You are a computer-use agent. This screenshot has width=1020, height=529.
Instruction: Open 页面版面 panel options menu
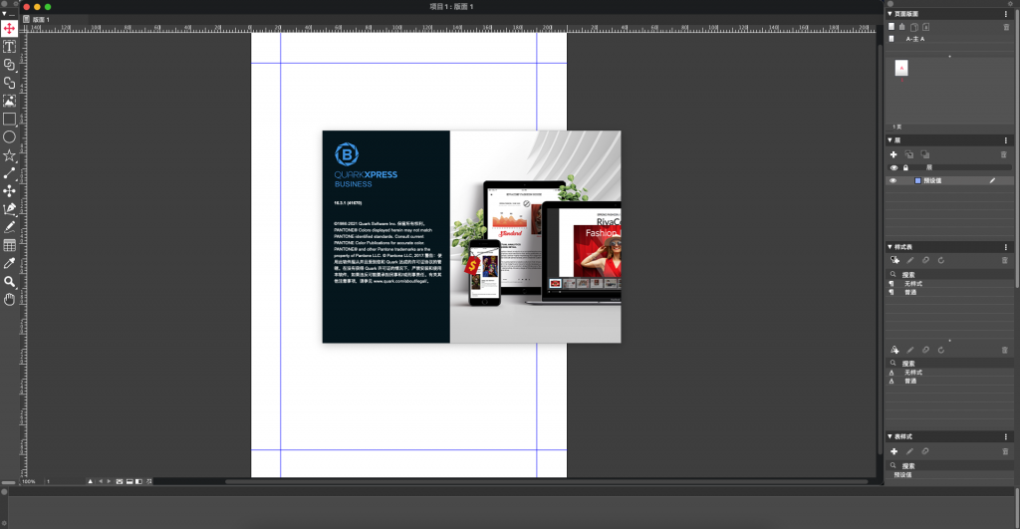1006,14
